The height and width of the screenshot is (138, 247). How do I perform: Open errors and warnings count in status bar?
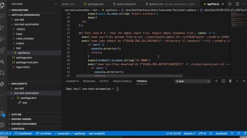pos(5,133)
